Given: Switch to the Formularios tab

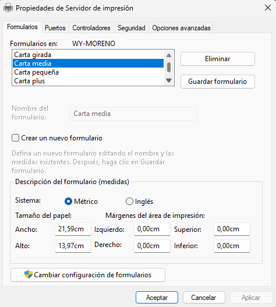Looking at the screenshot, I should pyautogui.click(x=22, y=27).
